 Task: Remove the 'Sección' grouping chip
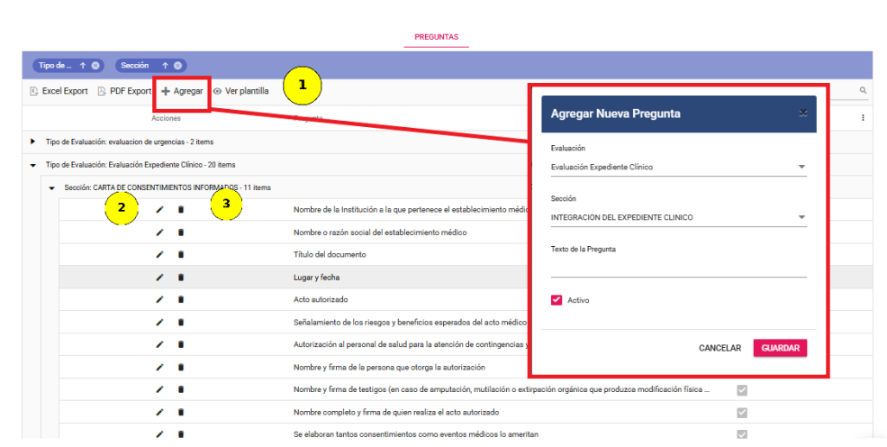pos(177,66)
